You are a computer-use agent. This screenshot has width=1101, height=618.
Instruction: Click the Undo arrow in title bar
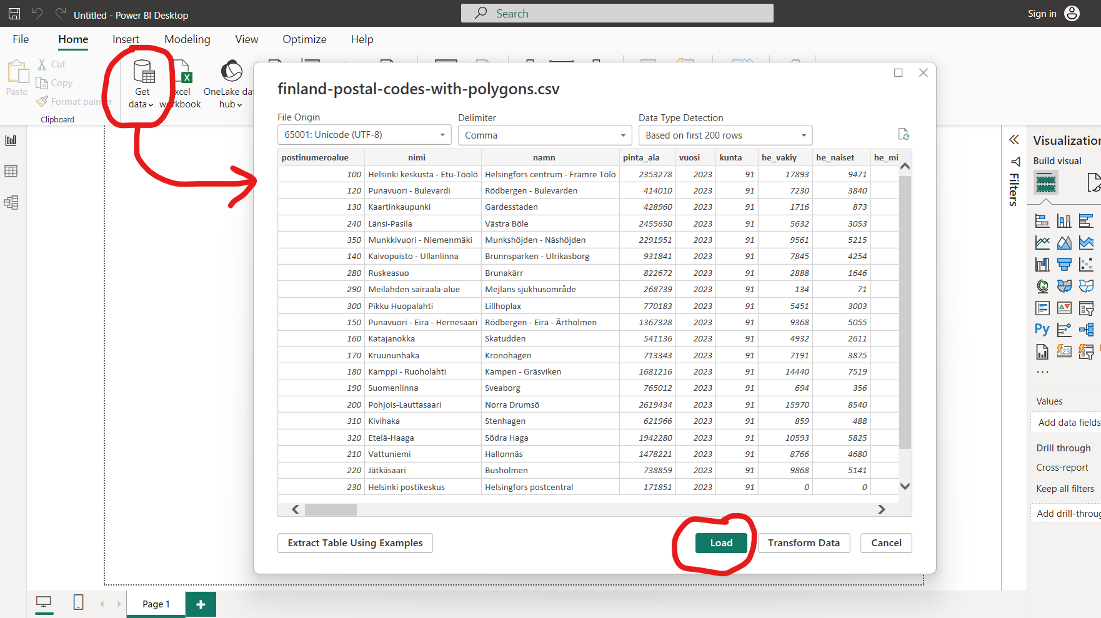[x=37, y=13]
